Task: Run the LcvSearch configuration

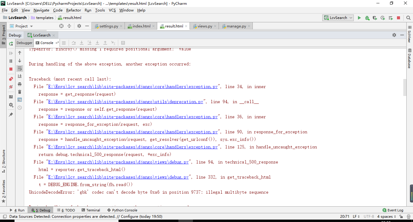Action: click(359, 18)
